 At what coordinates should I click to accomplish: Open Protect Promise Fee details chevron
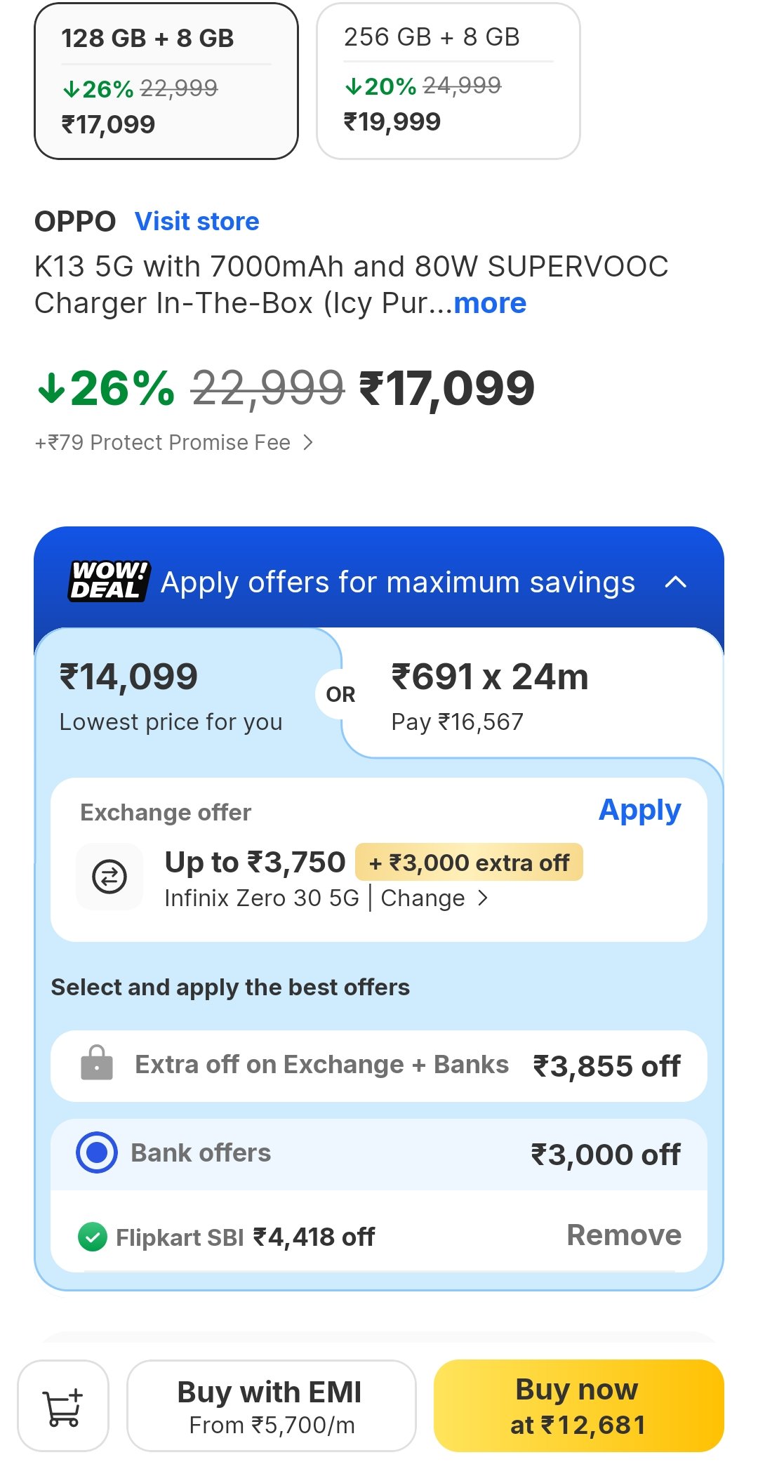point(307,442)
